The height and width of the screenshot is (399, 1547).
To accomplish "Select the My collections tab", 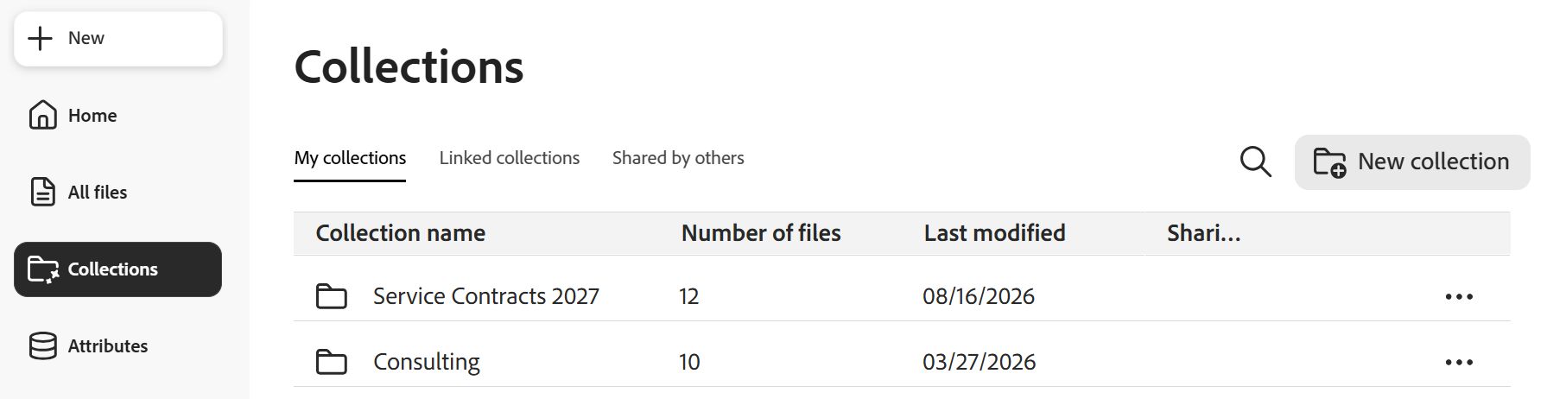I will (350, 158).
